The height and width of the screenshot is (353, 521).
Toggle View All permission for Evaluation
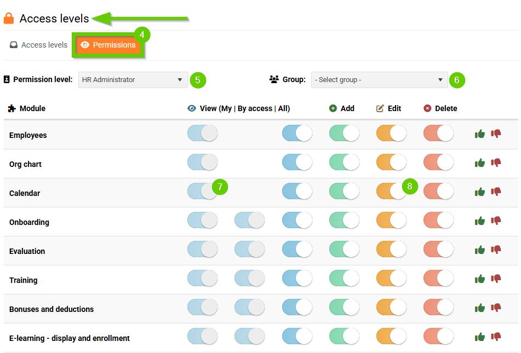tap(297, 250)
